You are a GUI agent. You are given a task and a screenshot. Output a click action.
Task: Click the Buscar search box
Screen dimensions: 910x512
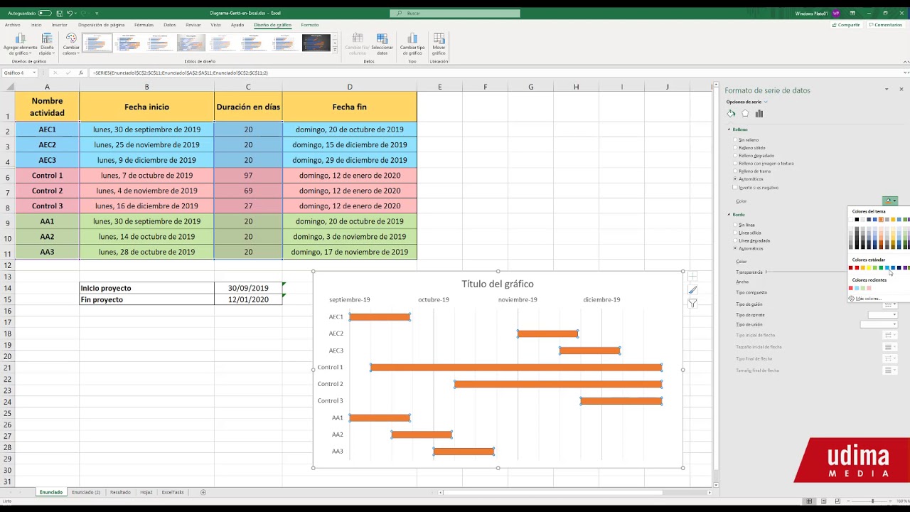coord(455,13)
